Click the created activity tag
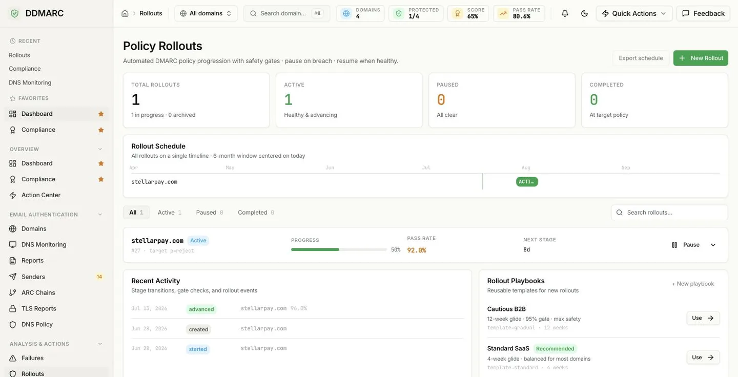The image size is (738, 377). coord(198,329)
